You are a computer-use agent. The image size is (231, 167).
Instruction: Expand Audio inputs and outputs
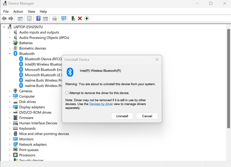[10, 32]
